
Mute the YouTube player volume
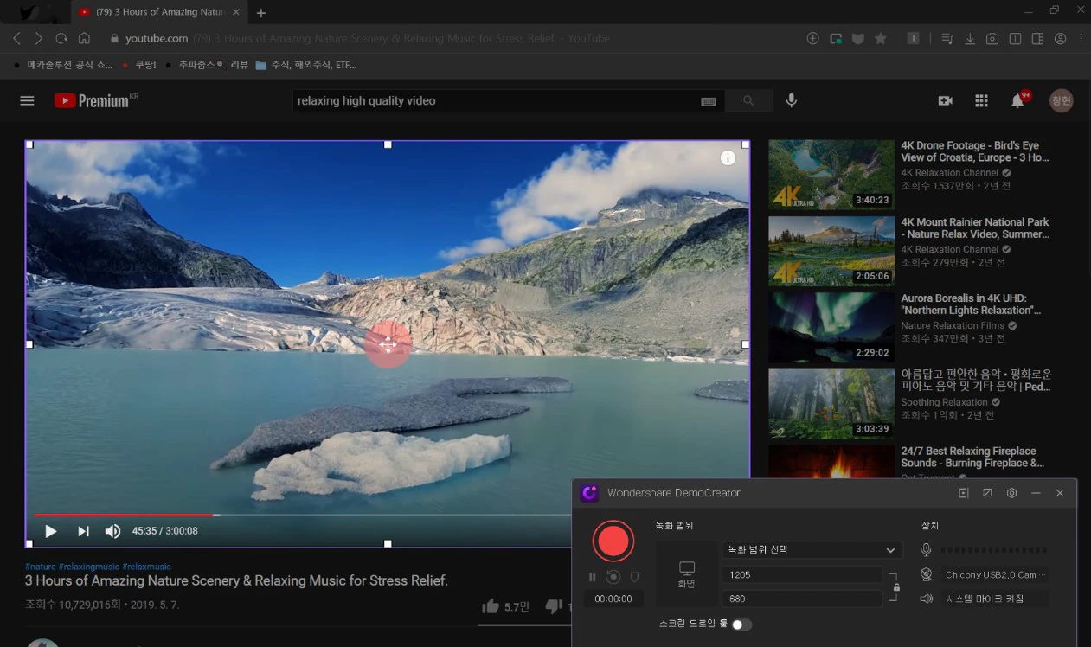pyautogui.click(x=112, y=531)
